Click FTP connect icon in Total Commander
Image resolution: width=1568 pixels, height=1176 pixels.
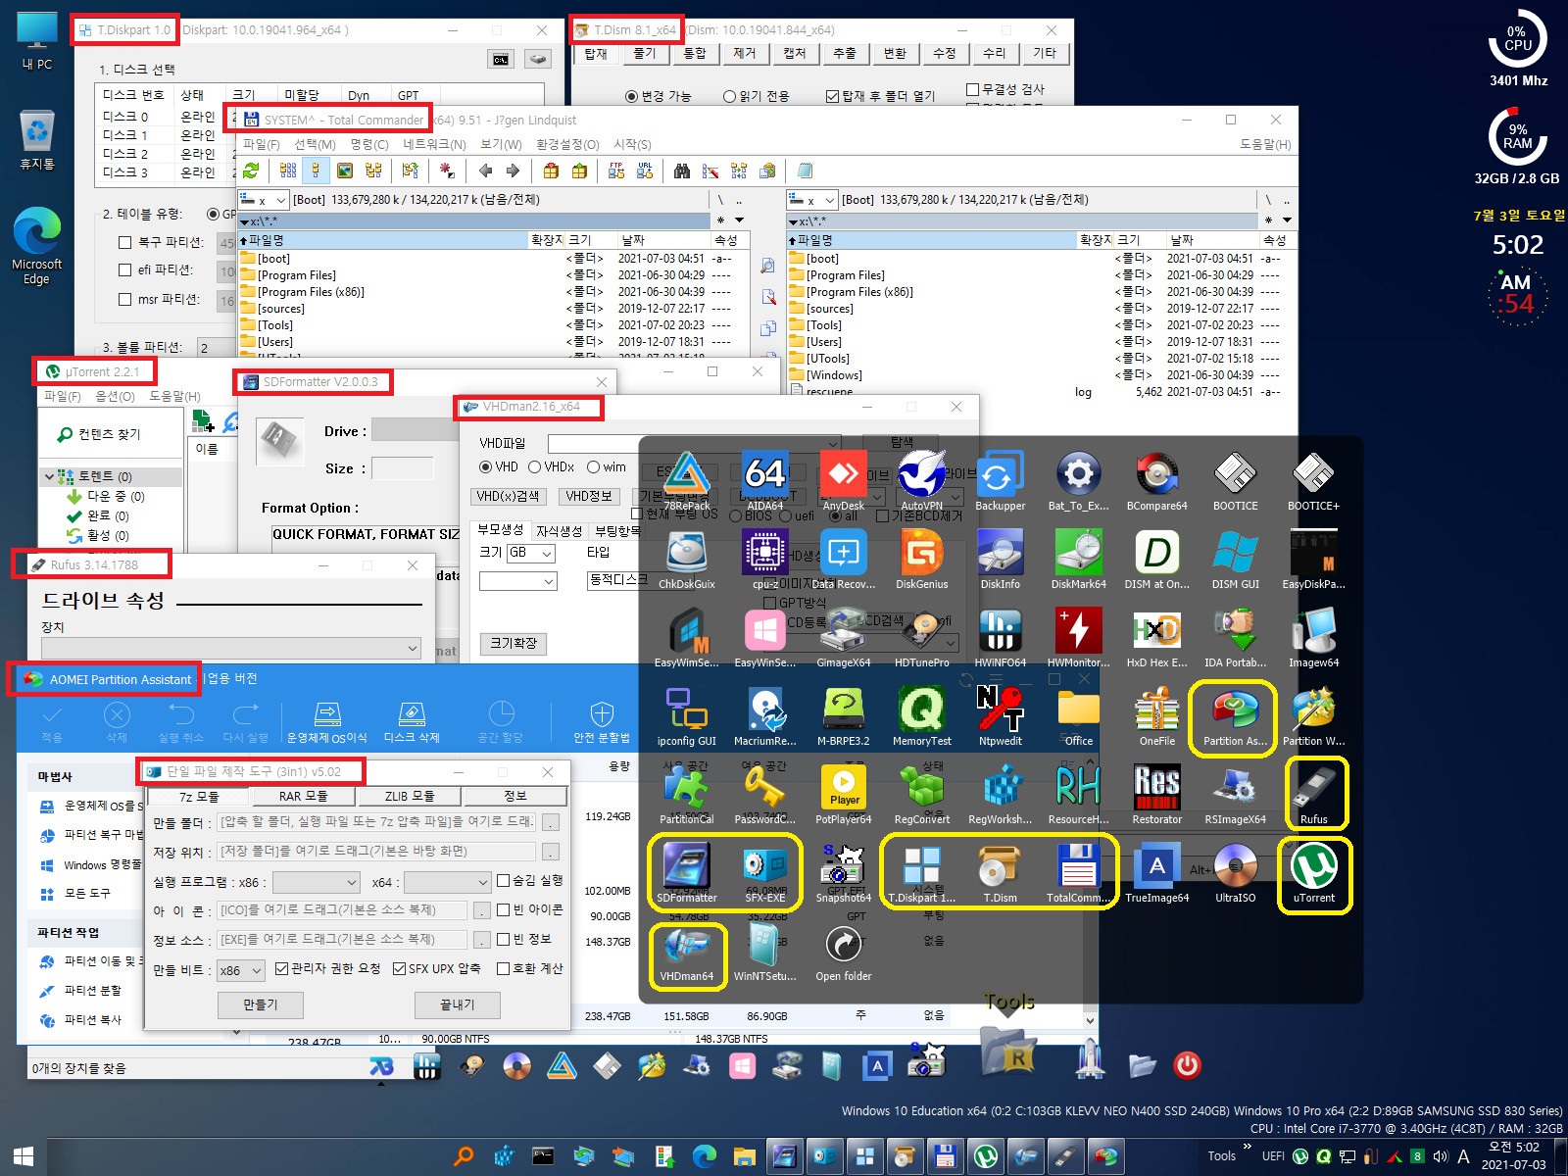(615, 171)
